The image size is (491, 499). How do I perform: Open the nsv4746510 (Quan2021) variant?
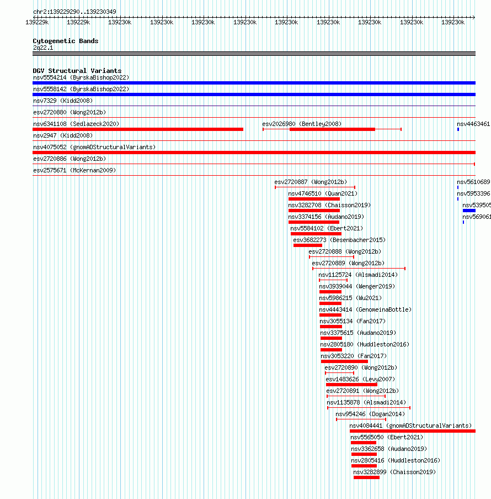(323, 193)
